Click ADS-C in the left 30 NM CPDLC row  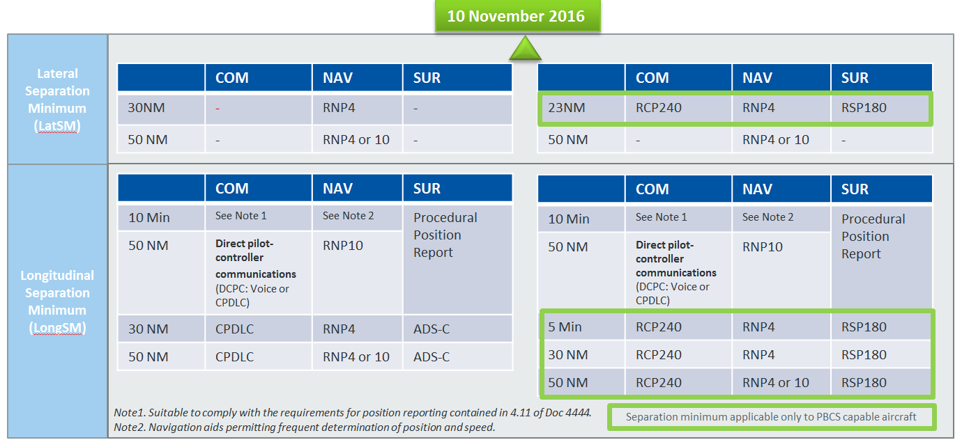coord(432,329)
